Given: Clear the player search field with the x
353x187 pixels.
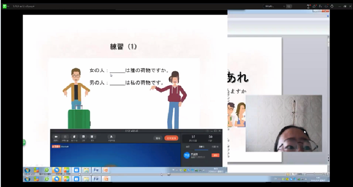Looking at the screenshot, I should [x=284, y=6].
